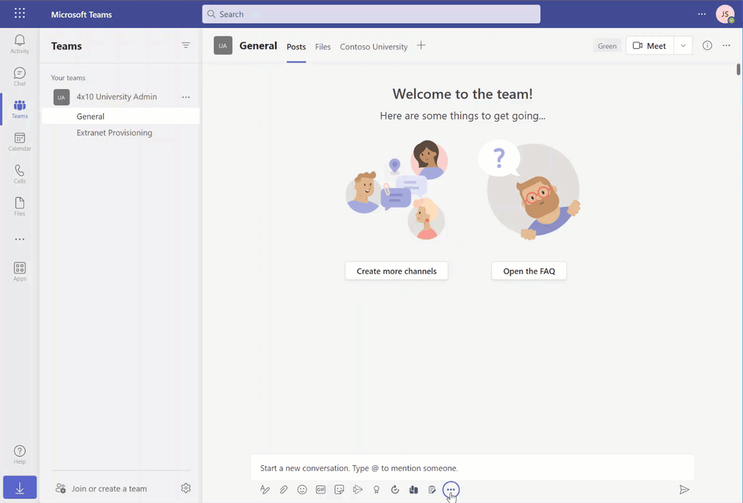Add a new tab with the plus sign
This screenshot has height=503, width=743.
pos(421,45)
